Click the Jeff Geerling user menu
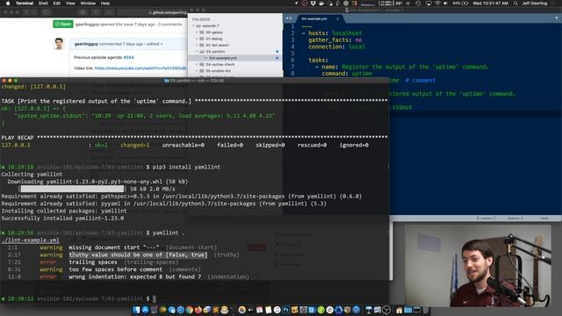Screen dimensions: 562x316 535,4
